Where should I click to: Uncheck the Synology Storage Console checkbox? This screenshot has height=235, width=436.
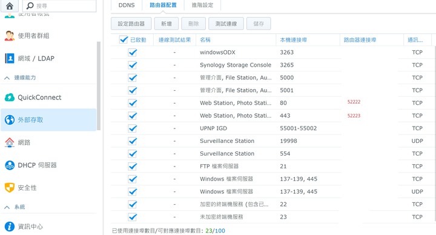133,65
